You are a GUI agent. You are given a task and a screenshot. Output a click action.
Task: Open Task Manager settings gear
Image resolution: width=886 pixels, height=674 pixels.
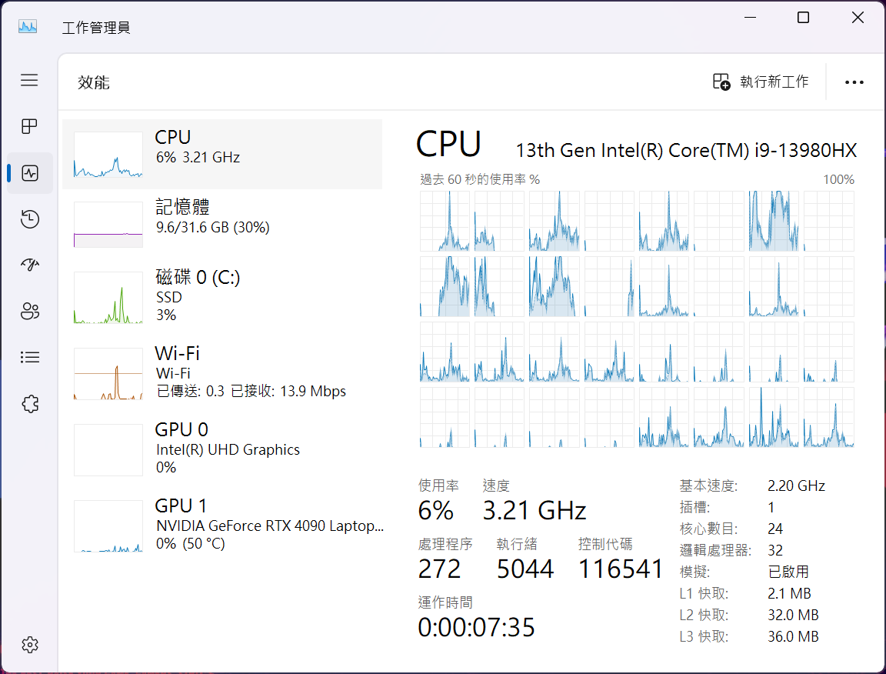[x=29, y=644]
